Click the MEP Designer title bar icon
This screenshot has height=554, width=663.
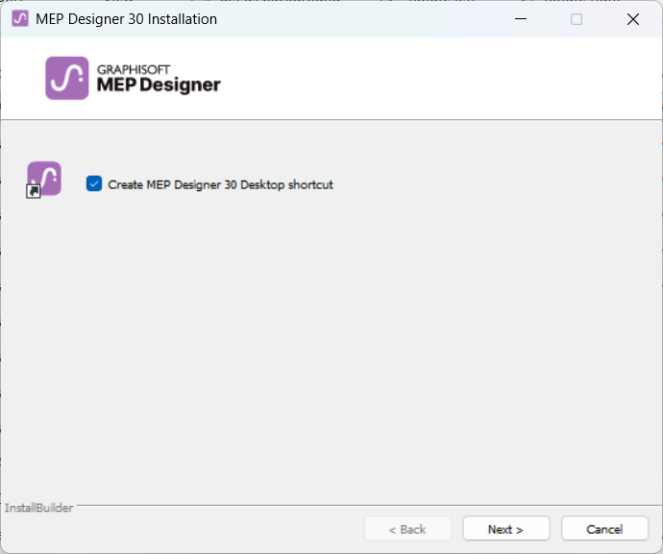(20, 19)
